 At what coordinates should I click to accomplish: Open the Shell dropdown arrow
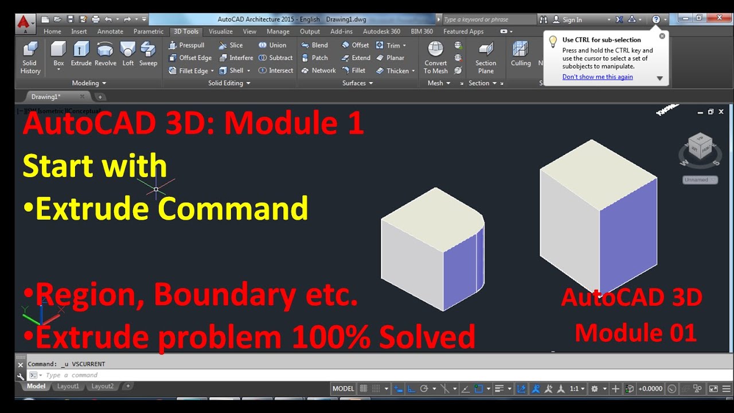pyautogui.click(x=249, y=71)
